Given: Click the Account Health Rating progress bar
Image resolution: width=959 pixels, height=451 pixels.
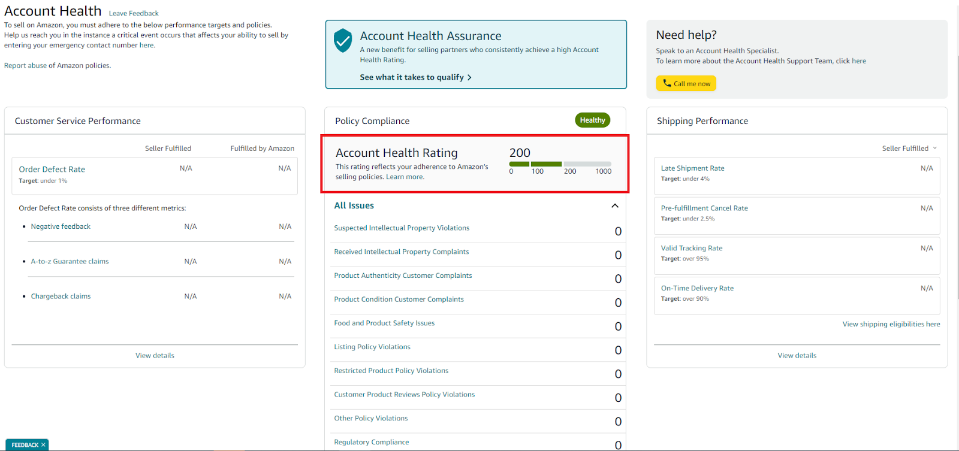Looking at the screenshot, I should [560, 164].
